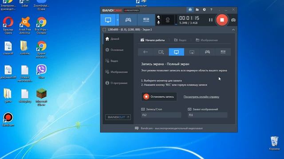Open scheduled recording clock icon

click(204, 10)
